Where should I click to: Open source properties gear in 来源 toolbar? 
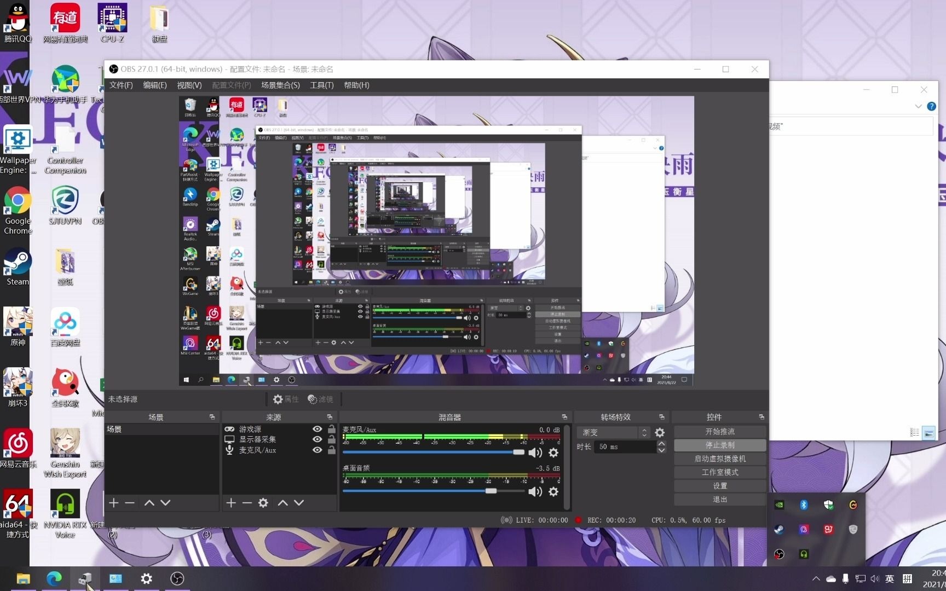(263, 502)
